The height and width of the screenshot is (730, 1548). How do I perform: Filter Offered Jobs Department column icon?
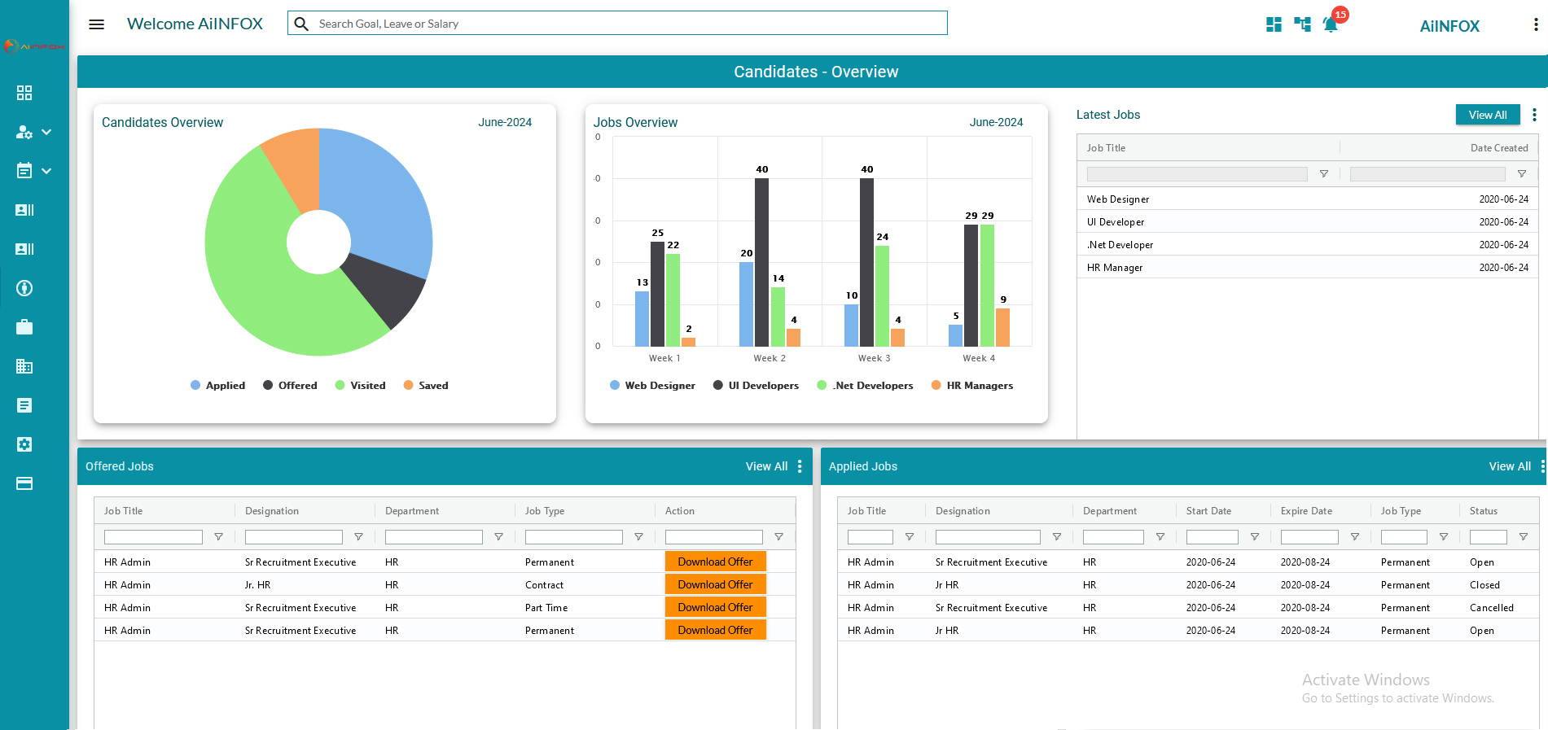(x=498, y=537)
